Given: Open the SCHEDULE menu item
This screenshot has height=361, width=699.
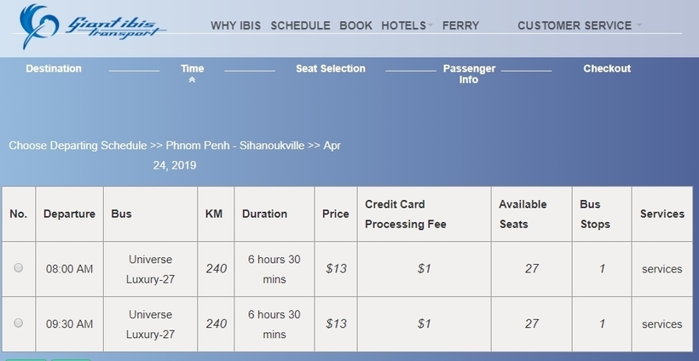Looking at the screenshot, I should (300, 26).
